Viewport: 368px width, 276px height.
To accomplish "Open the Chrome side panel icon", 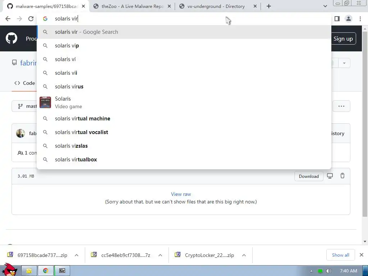I will [x=337, y=19].
